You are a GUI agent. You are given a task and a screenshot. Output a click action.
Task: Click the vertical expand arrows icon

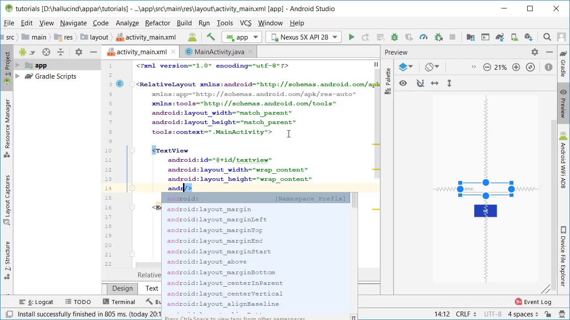click(x=449, y=83)
